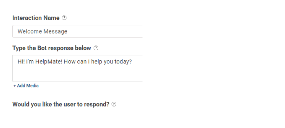Click the 'Type the Bot response below' label
The width and height of the screenshot is (285, 128).
click(52, 48)
